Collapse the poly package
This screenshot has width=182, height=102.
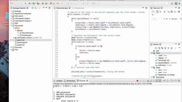tap(16, 30)
